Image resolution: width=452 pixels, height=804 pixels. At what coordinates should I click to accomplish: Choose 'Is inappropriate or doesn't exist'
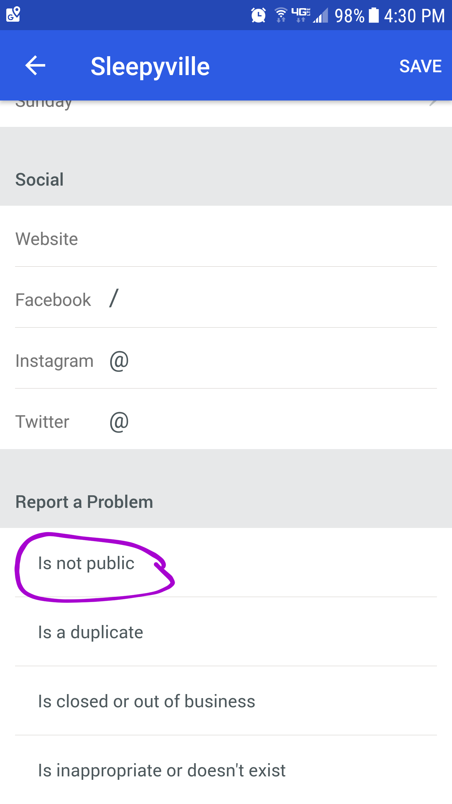point(226,770)
